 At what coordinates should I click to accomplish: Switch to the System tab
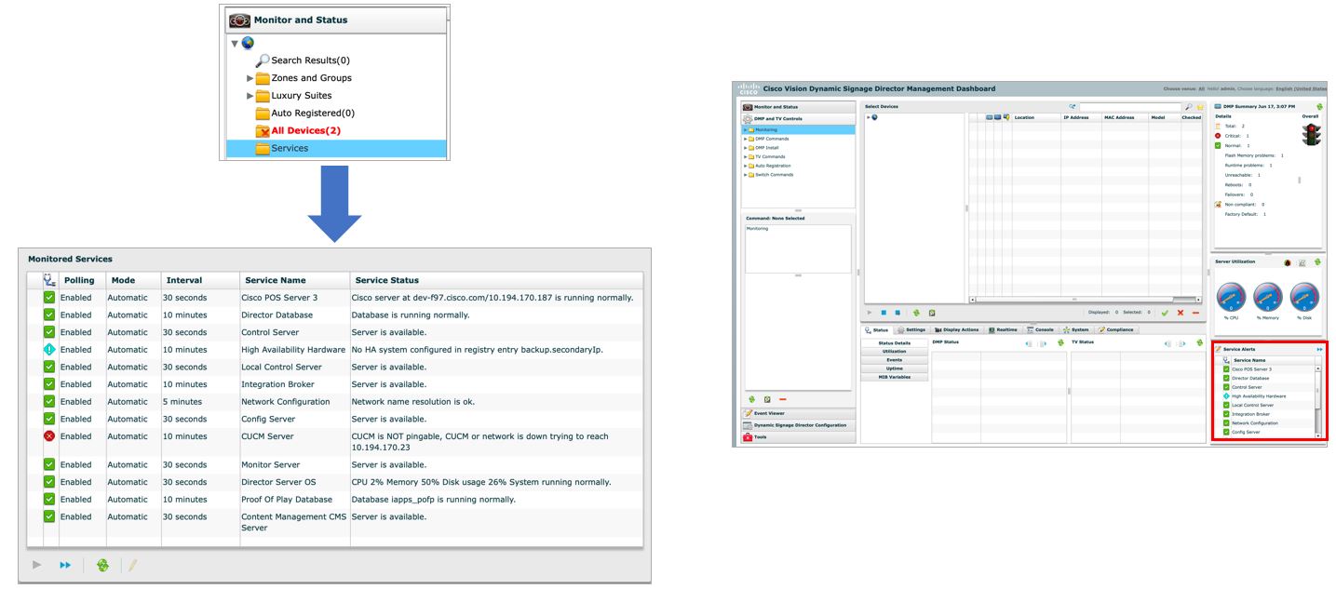click(x=1075, y=329)
